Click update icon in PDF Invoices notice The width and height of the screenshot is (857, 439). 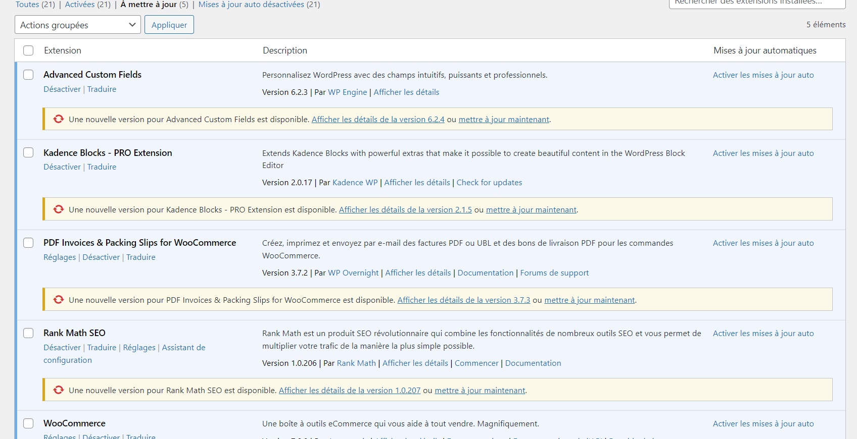click(x=59, y=300)
